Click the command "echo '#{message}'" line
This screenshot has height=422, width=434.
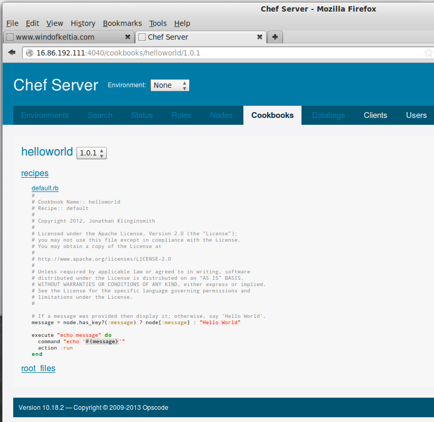pyautogui.click(x=81, y=342)
